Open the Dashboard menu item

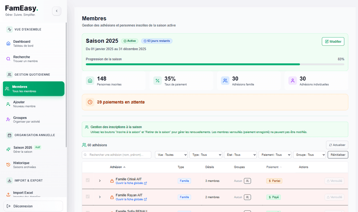click(34, 43)
